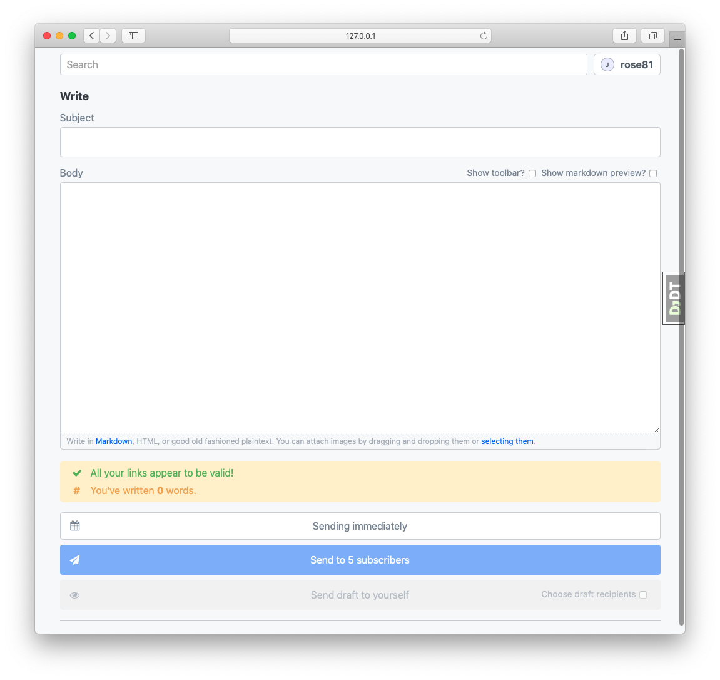The height and width of the screenshot is (680, 720).
Task: Open the Markdown help link
Action: pos(114,441)
